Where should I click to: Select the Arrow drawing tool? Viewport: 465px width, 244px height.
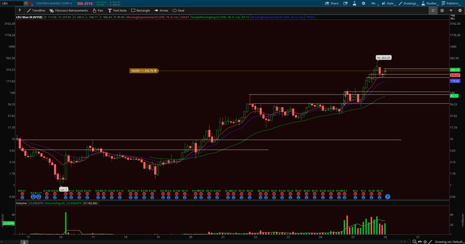tap(161, 10)
